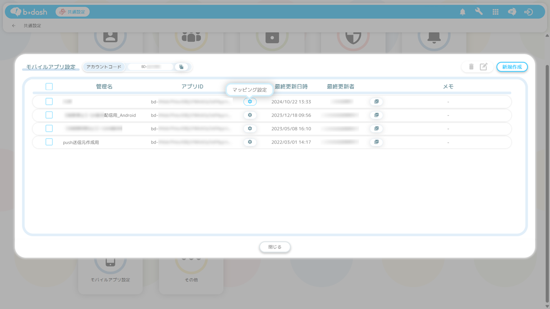The image size is (550, 309).
Task: Click the memo icon in push送信元作成用 row
Action: point(376,142)
